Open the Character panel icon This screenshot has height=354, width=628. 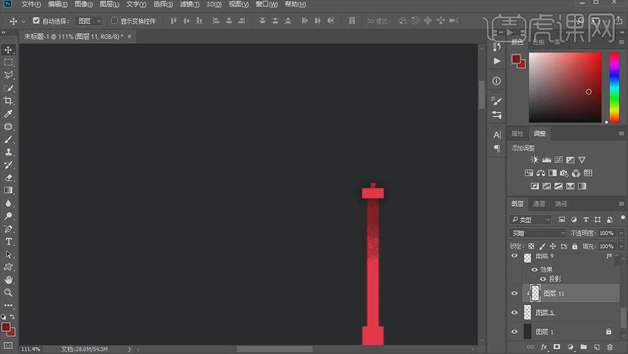point(497,135)
